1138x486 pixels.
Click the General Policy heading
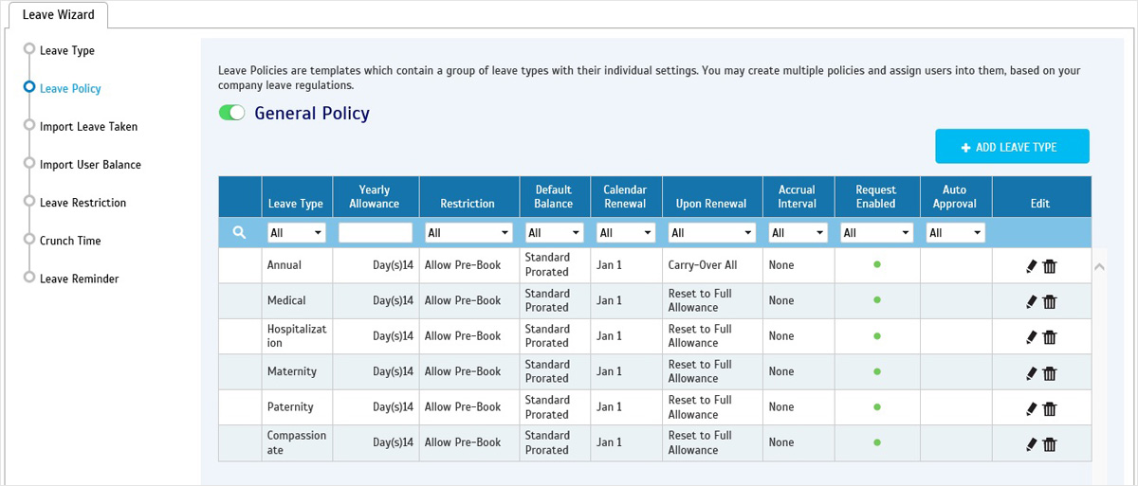pyautogui.click(x=312, y=114)
